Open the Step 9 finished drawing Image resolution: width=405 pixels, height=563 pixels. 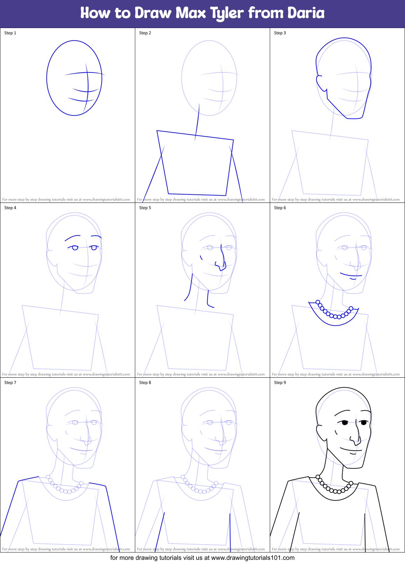tap(329, 469)
